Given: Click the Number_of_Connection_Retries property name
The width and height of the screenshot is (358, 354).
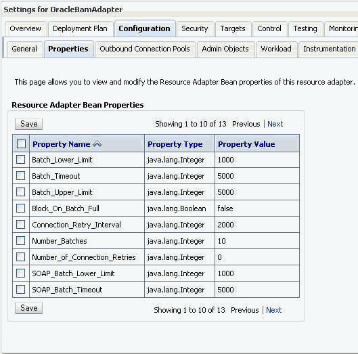Looking at the screenshot, I should 84,257.
